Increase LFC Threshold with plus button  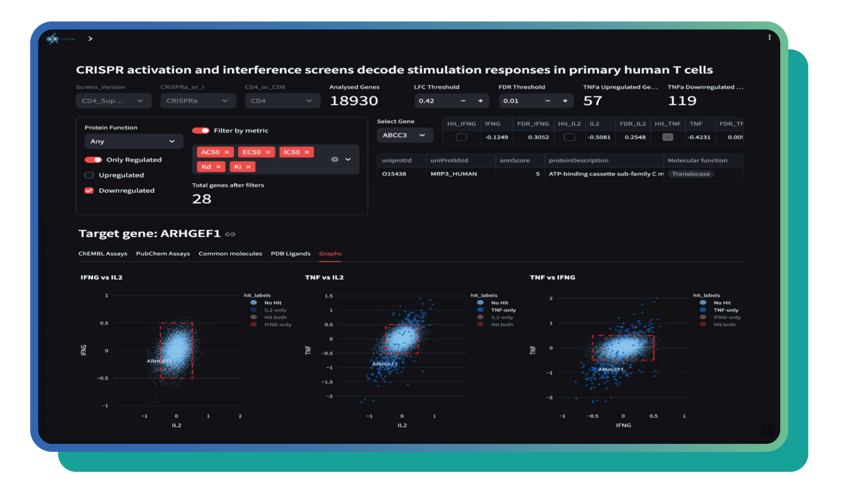click(480, 101)
